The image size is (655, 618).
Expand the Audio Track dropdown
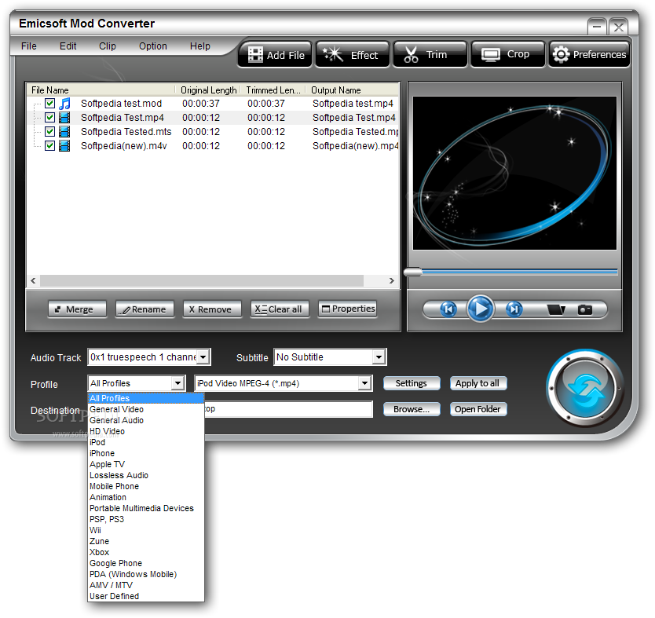pyautogui.click(x=203, y=357)
